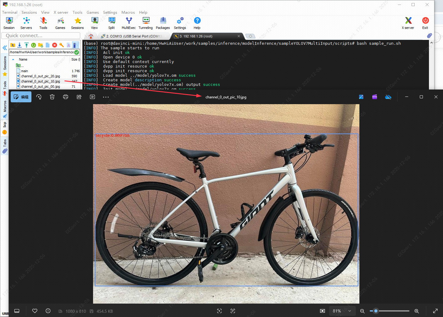
Task: Select the Tools vertical sidebar tab
Action: [5, 89]
